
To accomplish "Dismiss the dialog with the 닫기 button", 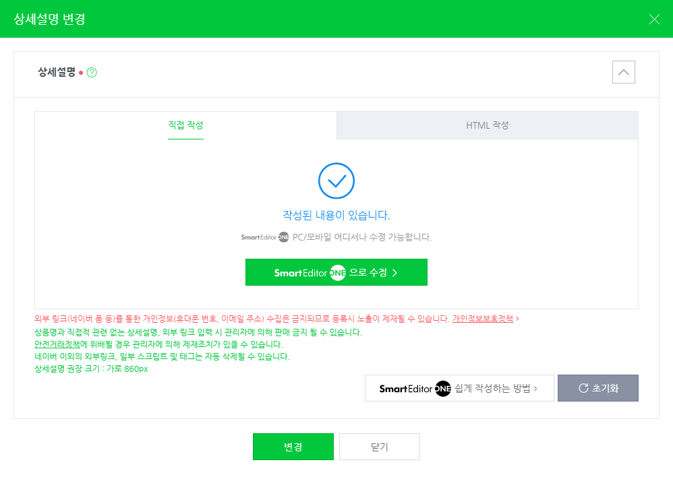I will [x=380, y=447].
